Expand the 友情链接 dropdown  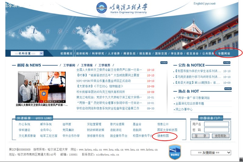211,153
